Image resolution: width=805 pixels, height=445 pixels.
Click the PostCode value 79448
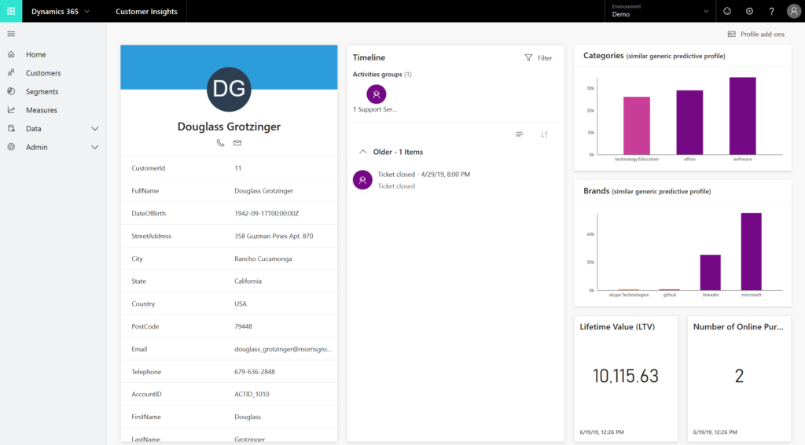(x=243, y=326)
